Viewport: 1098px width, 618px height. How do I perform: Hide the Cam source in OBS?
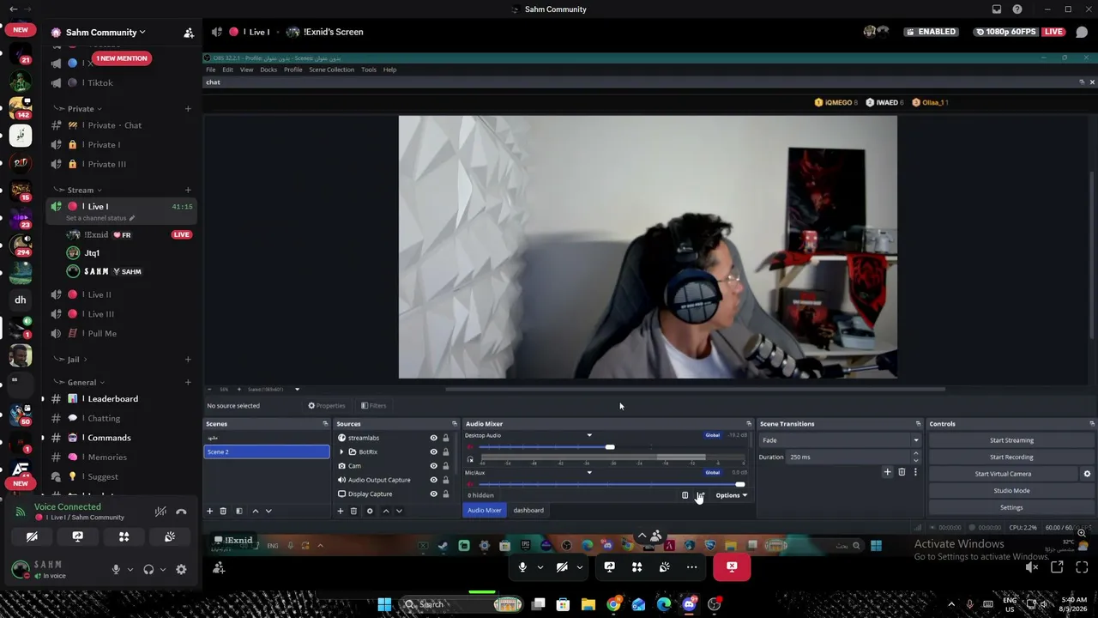[x=433, y=466]
